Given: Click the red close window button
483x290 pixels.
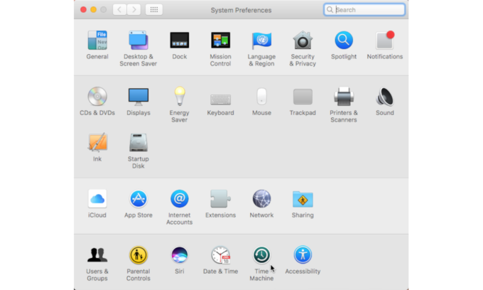Looking at the screenshot, I should pyautogui.click(x=83, y=9).
